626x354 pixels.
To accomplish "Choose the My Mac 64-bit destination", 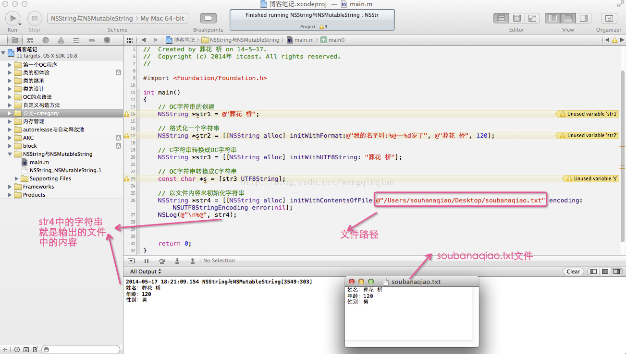I will [x=162, y=18].
